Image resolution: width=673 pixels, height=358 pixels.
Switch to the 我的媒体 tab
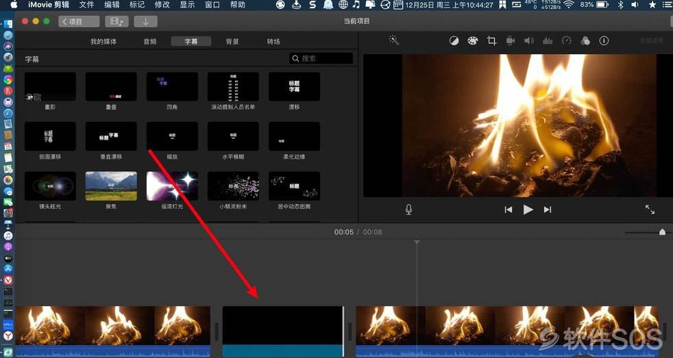coord(103,42)
